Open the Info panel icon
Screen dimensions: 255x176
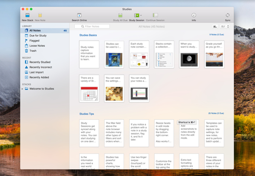pyautogui.click(x=194, y=15)
